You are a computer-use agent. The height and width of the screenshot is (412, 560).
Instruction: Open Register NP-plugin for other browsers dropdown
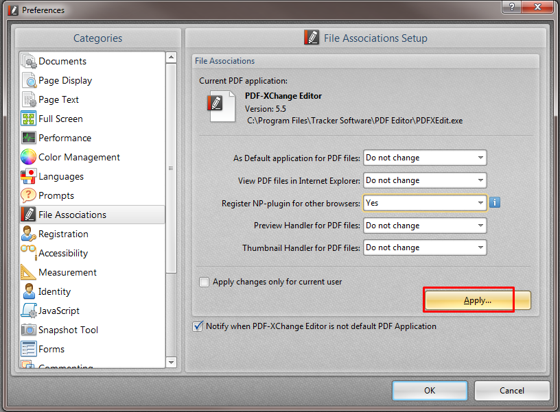pyautogui.click(x=425, y=203)
